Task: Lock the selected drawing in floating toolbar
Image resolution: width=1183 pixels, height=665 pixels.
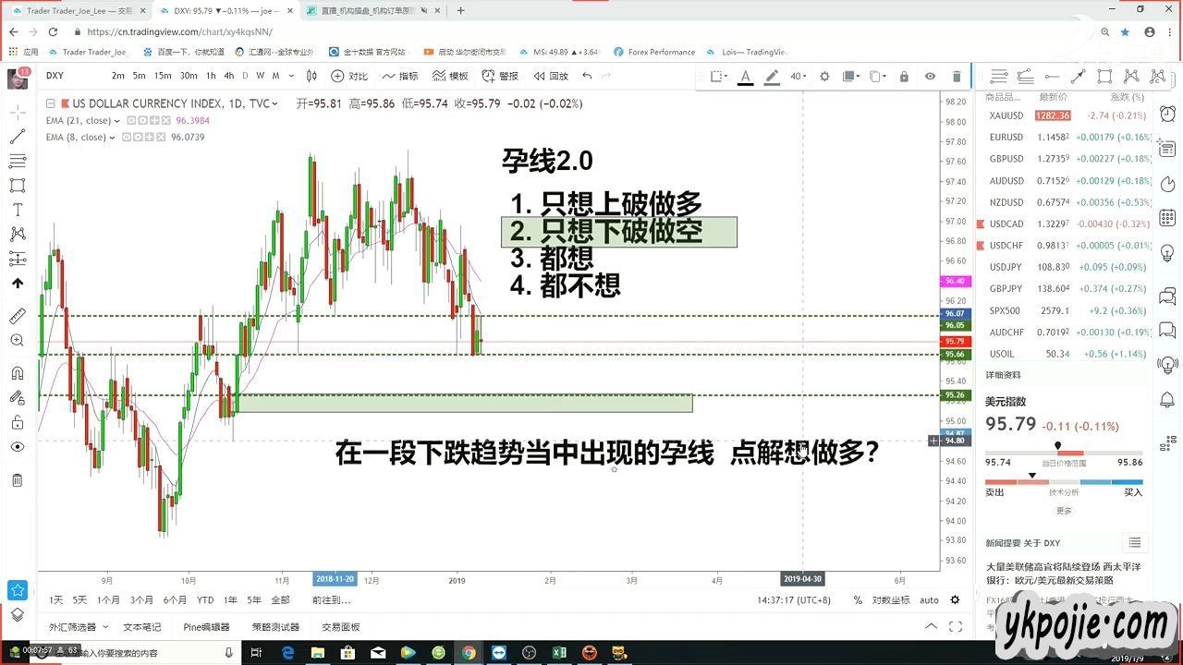Action: coord(904,77)
